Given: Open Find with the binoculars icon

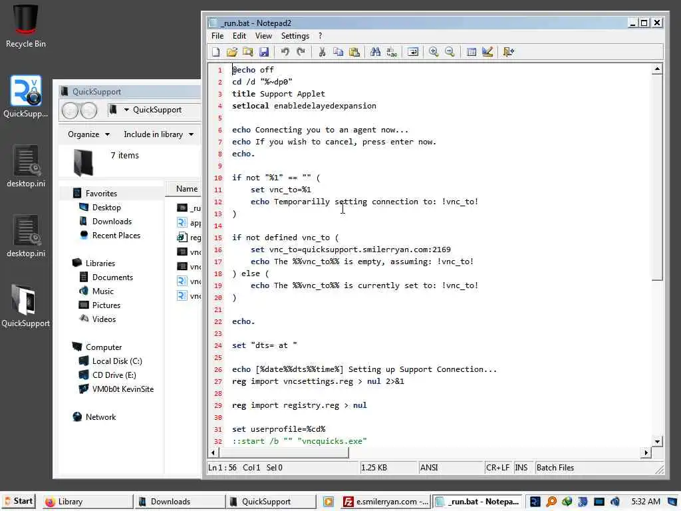Looking at the screenshot, I should 375,52.
